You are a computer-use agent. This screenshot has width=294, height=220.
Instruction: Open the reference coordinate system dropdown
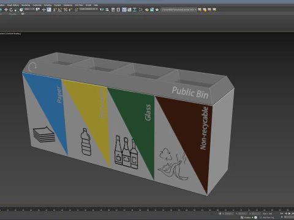pyautogui.click(x=29, y=9)
